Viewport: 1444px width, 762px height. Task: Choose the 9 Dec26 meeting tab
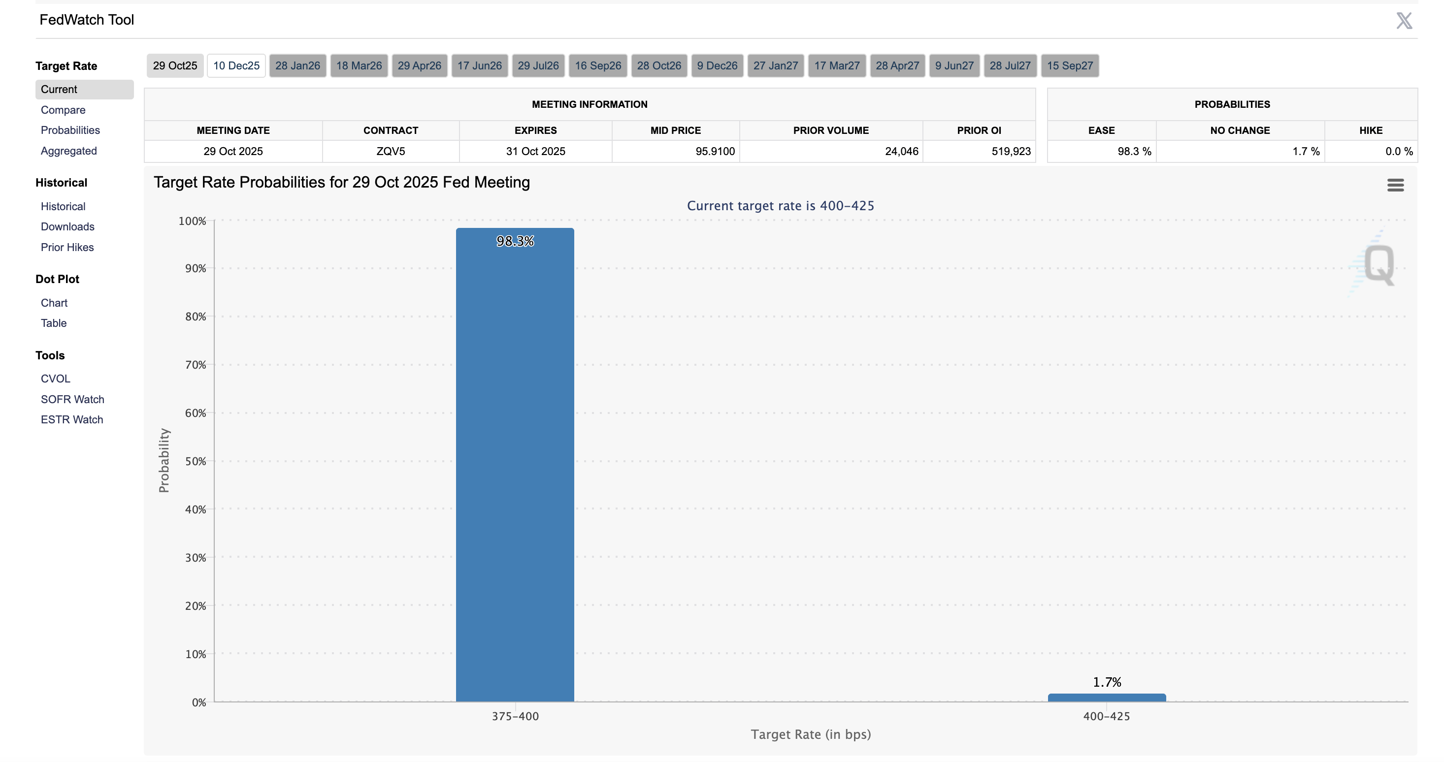coord(717,65)
